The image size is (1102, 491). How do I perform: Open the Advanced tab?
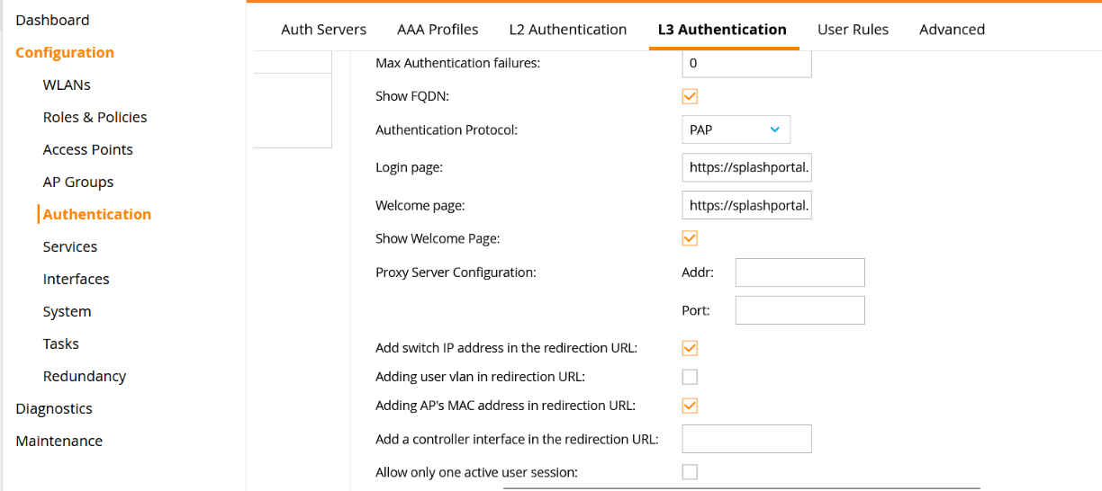(952, 30)
